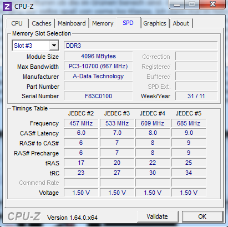Image resolution: width=228 pixels, height=227 pixels.
Task: Click the tRC value 30
Action: point(153,173)
